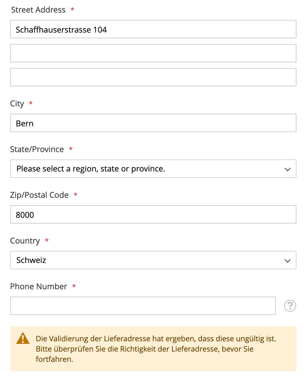Click the Country label text

[25, 241]
